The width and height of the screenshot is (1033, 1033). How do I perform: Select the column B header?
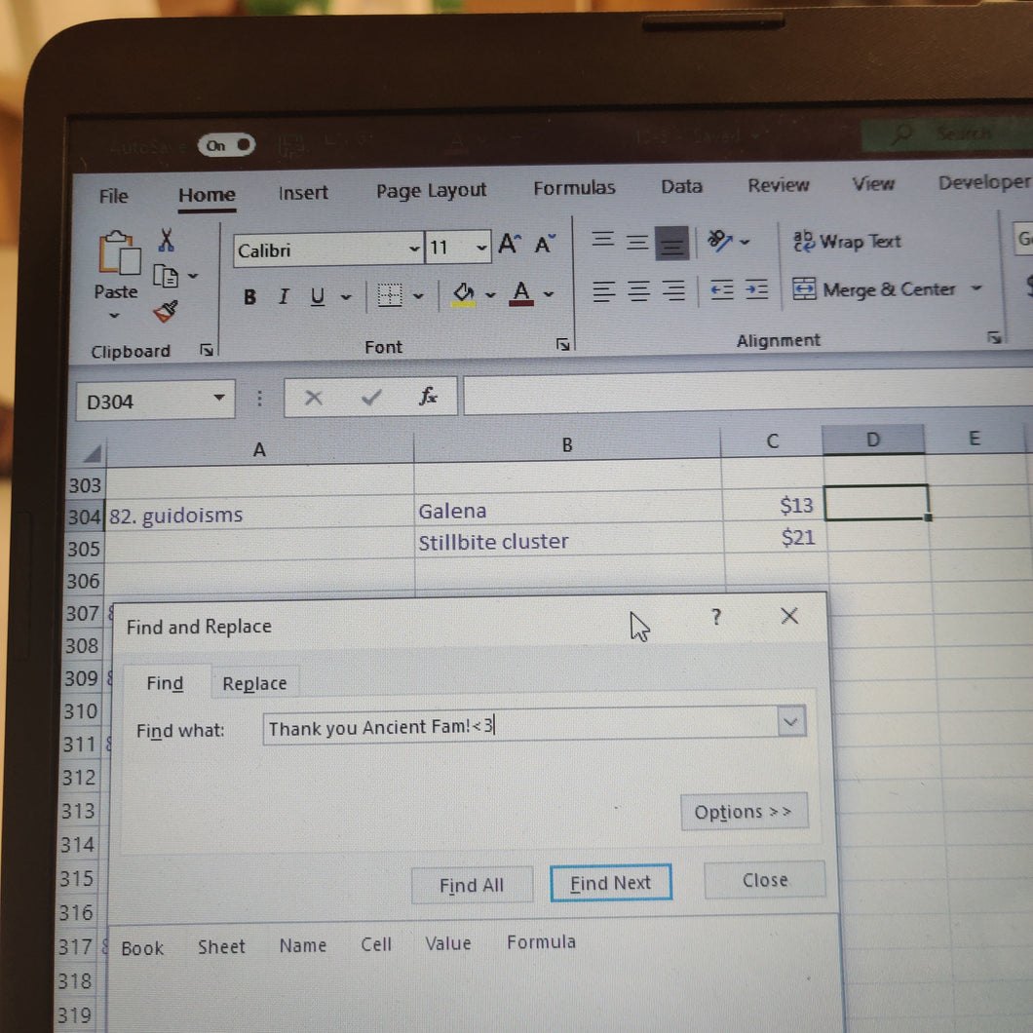(566, 446)
